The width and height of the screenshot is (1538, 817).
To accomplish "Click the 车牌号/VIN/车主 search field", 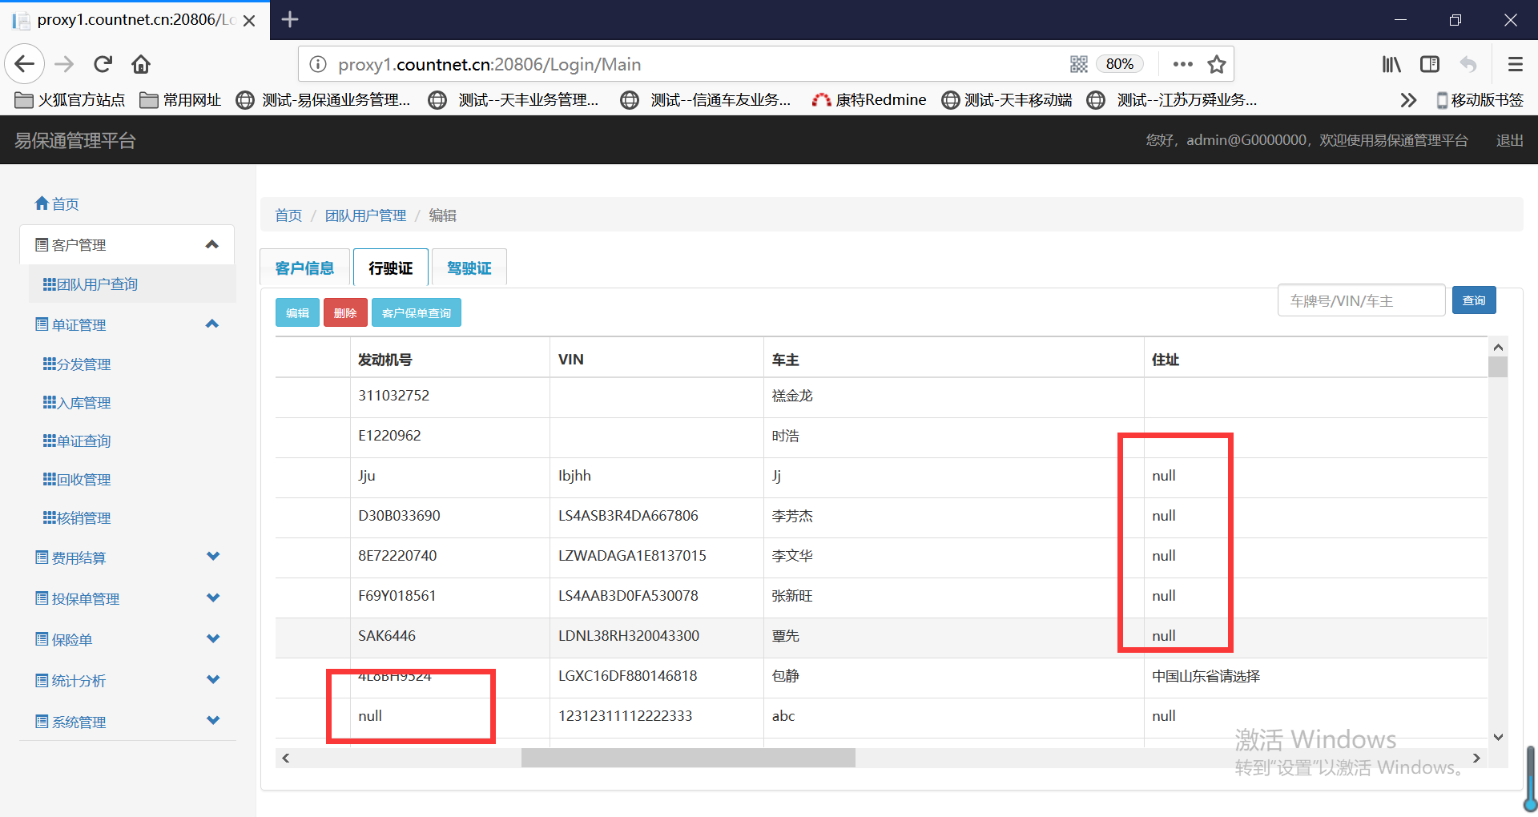I will (1360, 301).
